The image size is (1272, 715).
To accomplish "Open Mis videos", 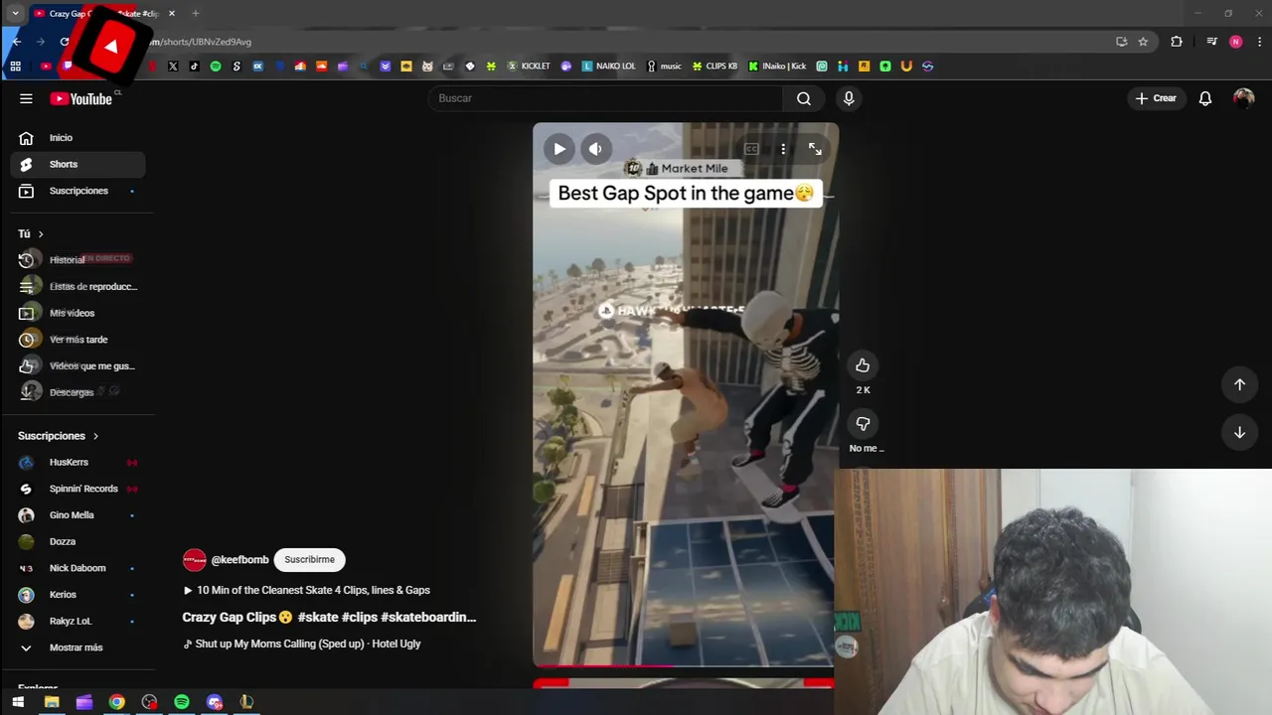I will point(78,313).
